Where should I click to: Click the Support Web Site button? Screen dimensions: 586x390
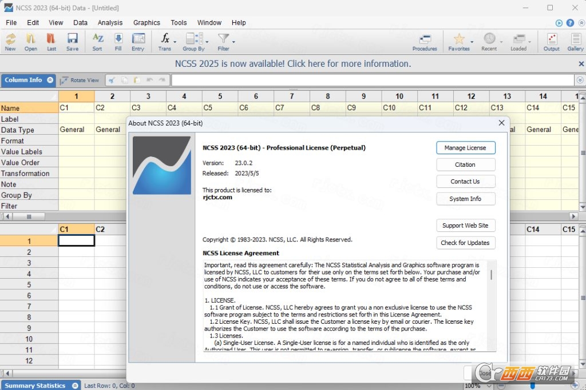(466, 226)
